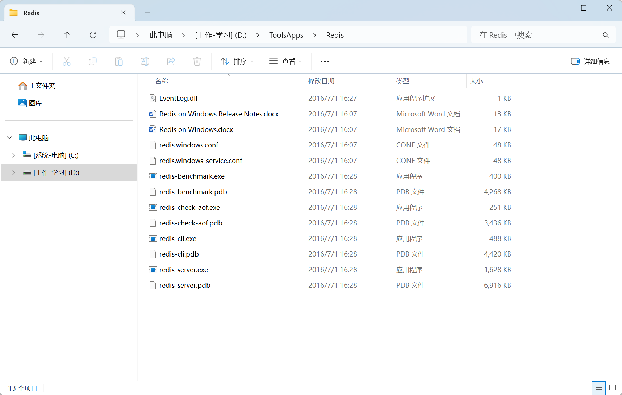622x395 pixels.
Task: Open the 查看 view dropdown
Action: tap(286, 61)
